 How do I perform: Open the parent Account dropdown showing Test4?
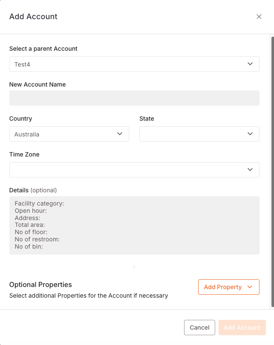[128, 64]
